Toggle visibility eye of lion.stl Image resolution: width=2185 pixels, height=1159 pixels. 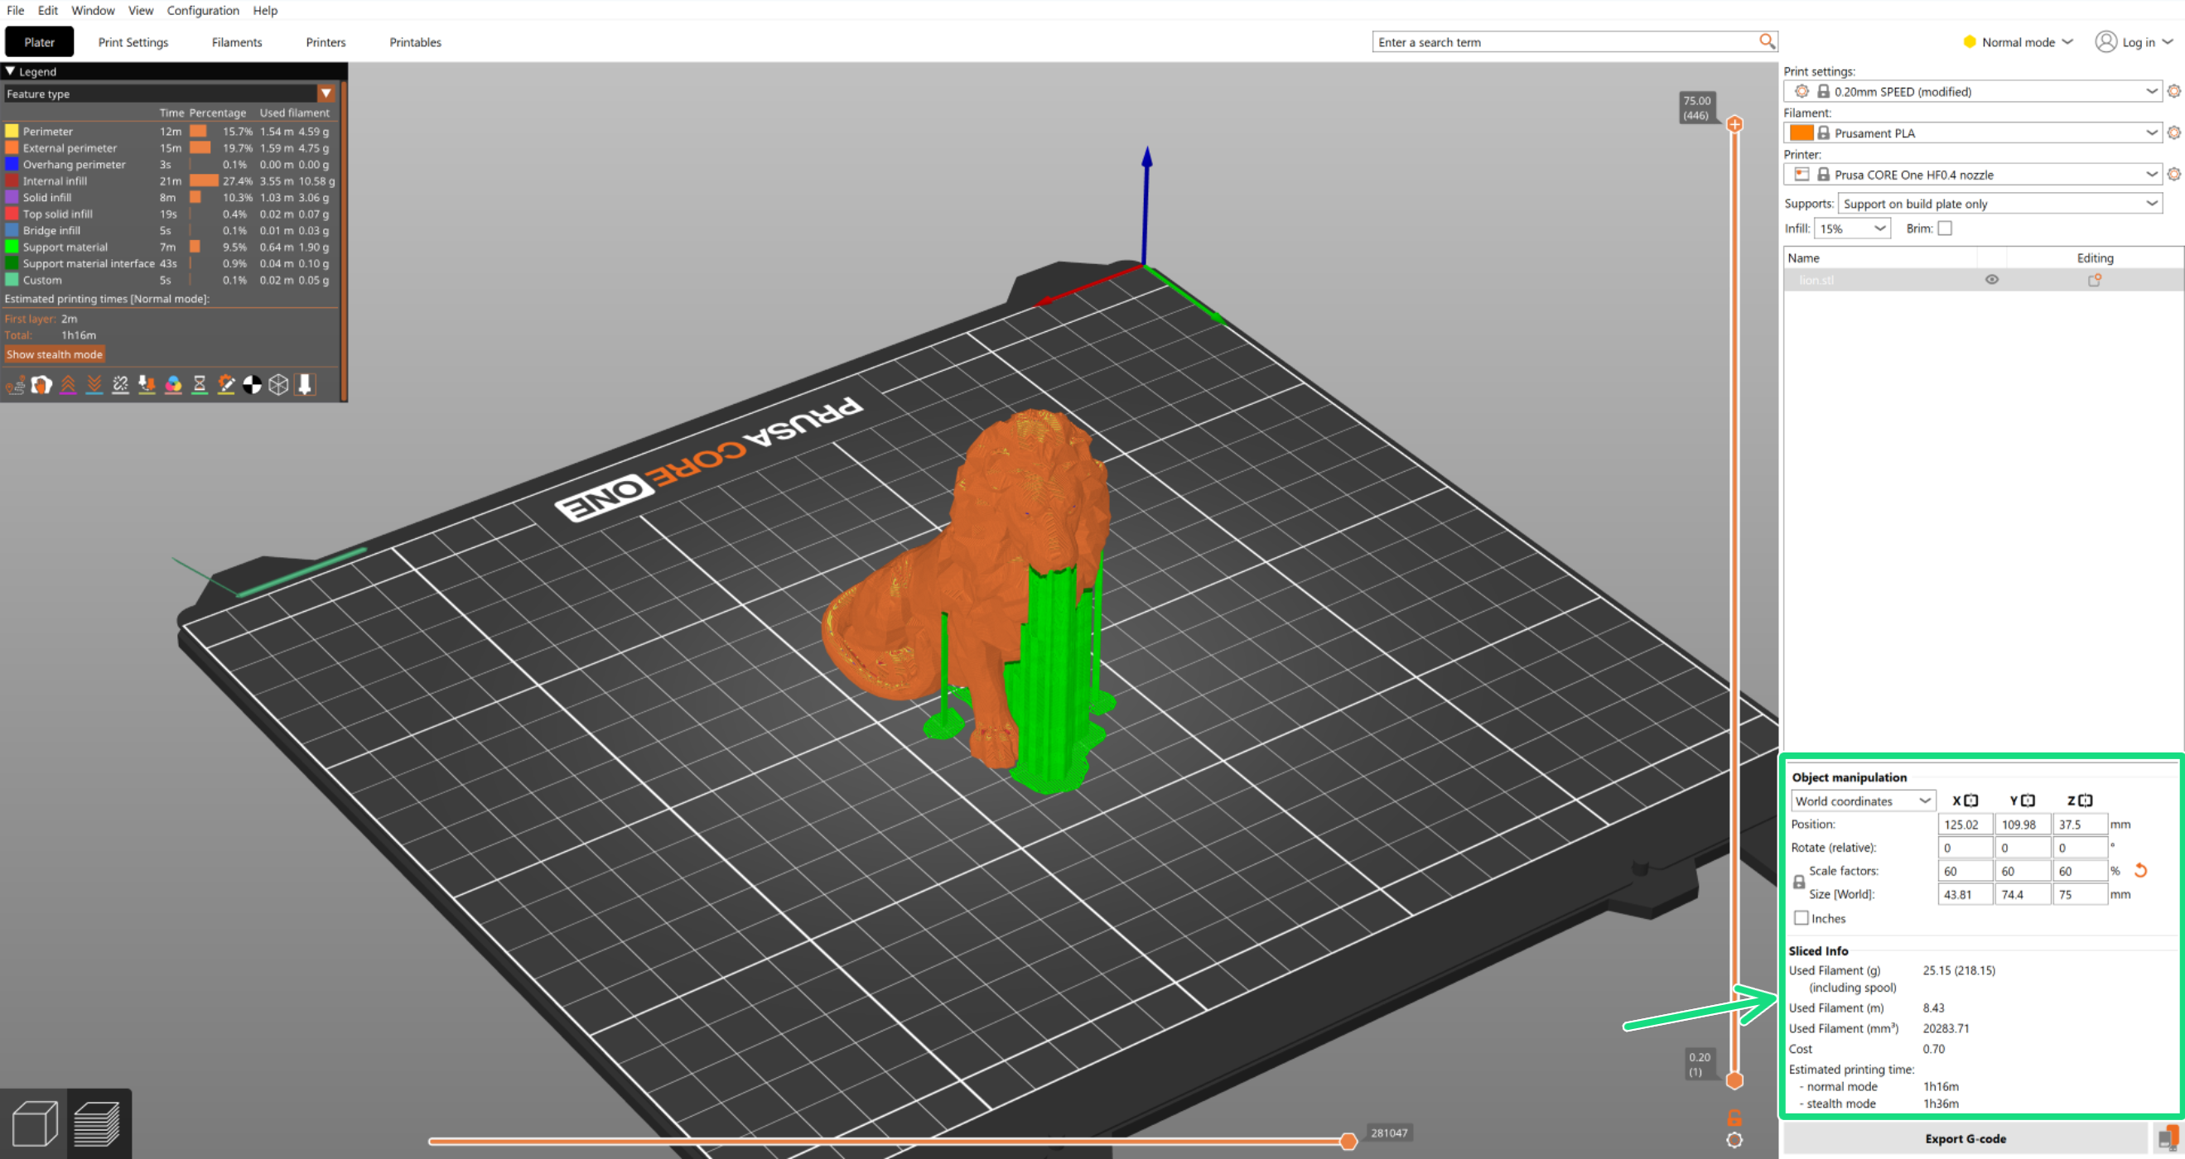point(1990,280)
